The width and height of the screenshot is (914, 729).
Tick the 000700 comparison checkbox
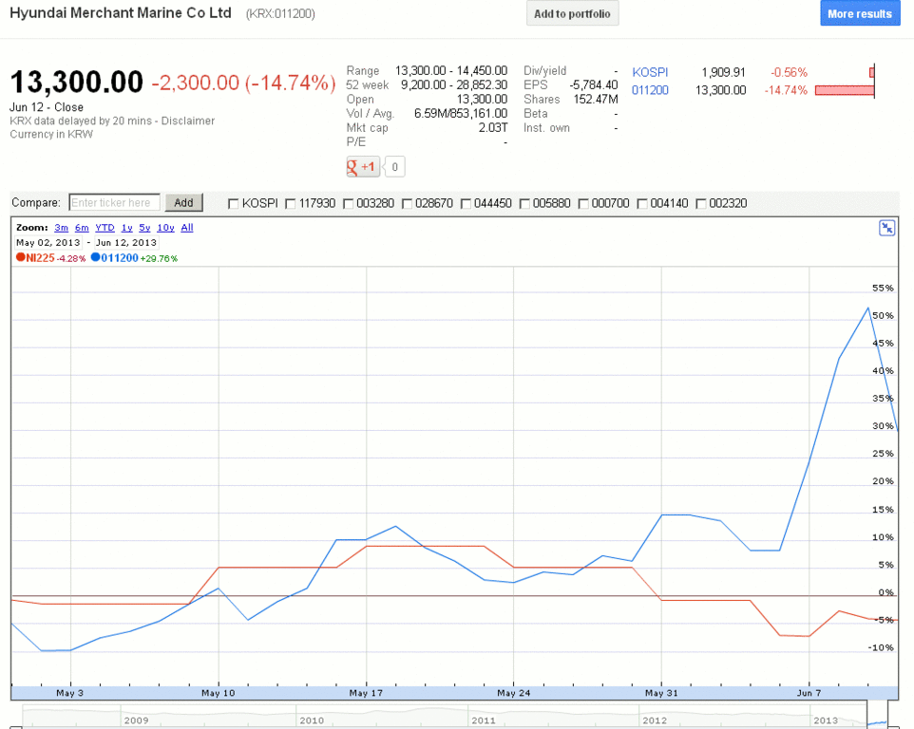point(583,203)
